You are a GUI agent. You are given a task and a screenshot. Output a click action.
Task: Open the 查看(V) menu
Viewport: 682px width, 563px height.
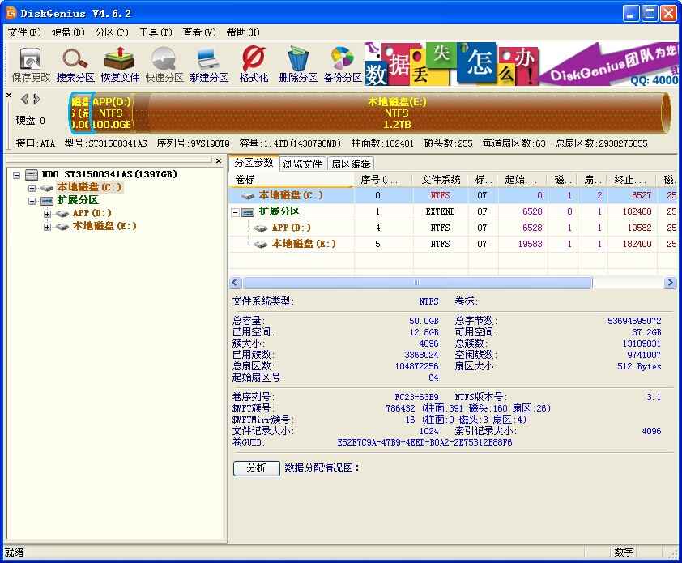pos(199,32)
